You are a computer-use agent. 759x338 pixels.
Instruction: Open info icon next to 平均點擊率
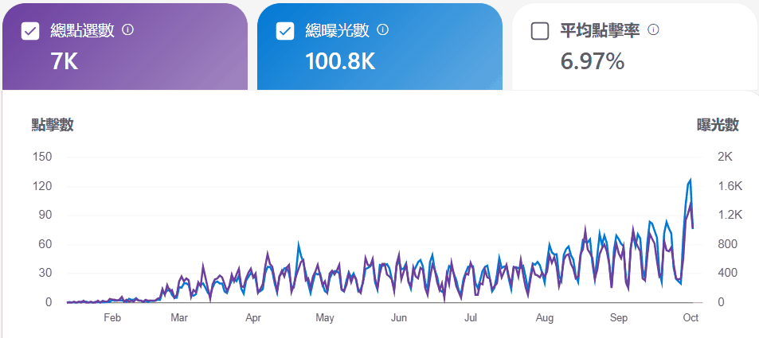(654, 30)
